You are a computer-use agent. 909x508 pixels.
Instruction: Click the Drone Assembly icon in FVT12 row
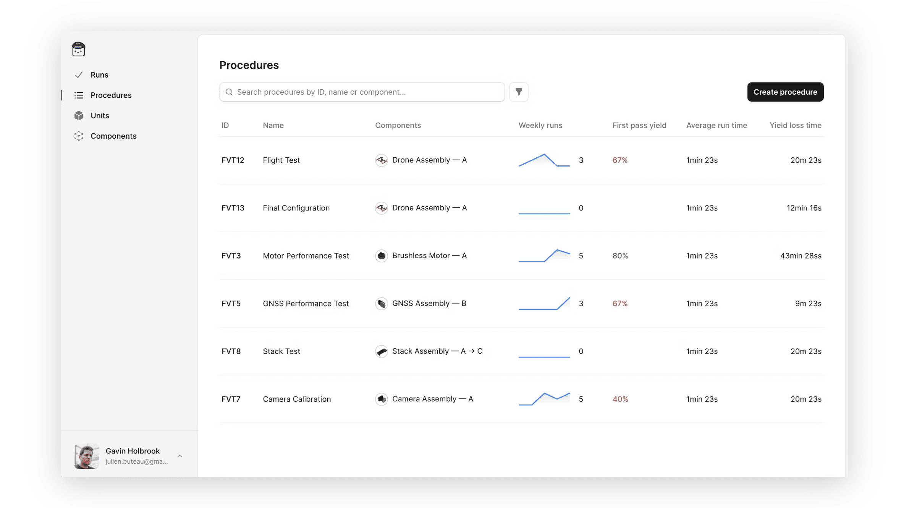(x=381, y=160)
